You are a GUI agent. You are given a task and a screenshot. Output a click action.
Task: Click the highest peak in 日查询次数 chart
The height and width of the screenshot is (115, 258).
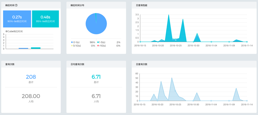tap(172, 78)
